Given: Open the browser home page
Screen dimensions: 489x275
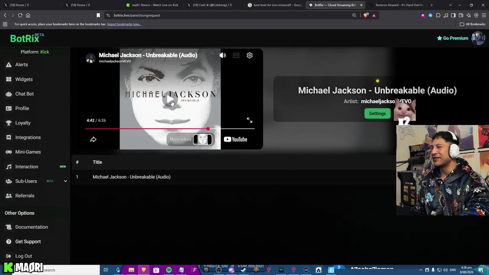Looking at the screenshot, I should 28,15.
